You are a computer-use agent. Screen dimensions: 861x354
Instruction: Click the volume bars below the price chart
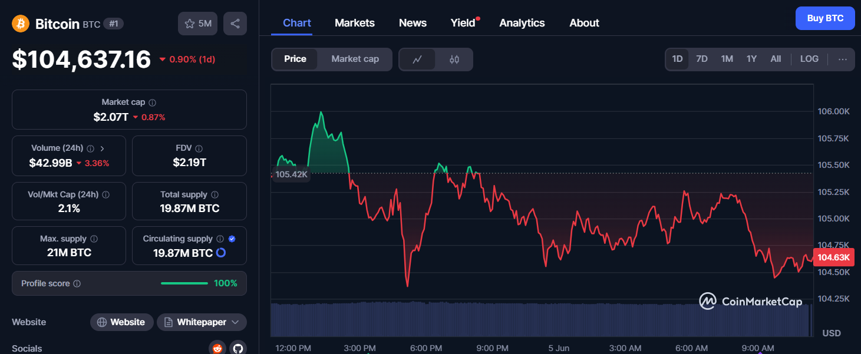coord(540,319)
